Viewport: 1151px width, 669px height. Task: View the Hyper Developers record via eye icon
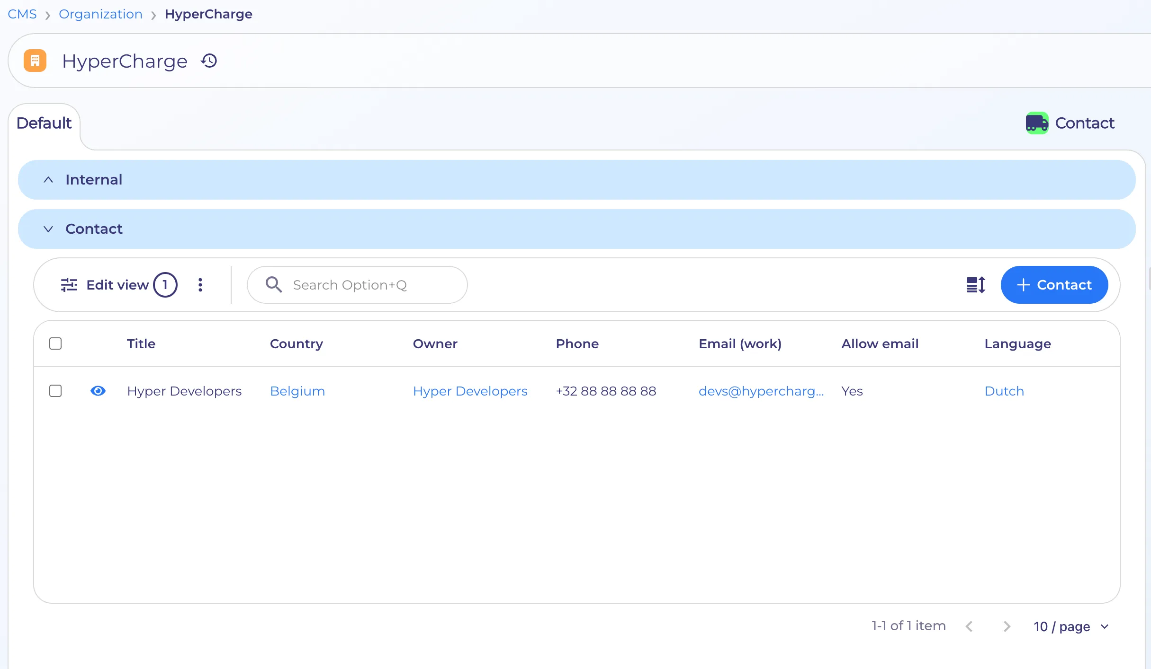pyautogui.click(x=98, y=391)
